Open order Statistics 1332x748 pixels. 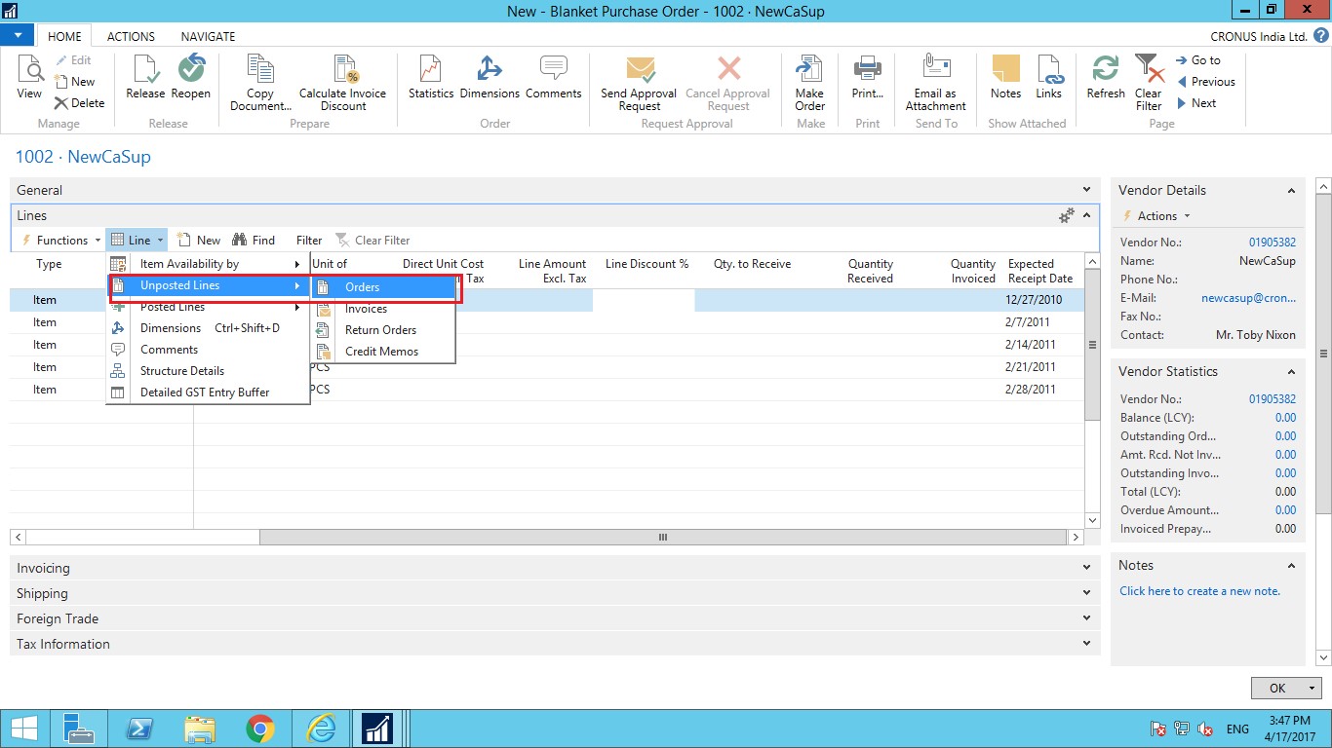pos(431,78)
